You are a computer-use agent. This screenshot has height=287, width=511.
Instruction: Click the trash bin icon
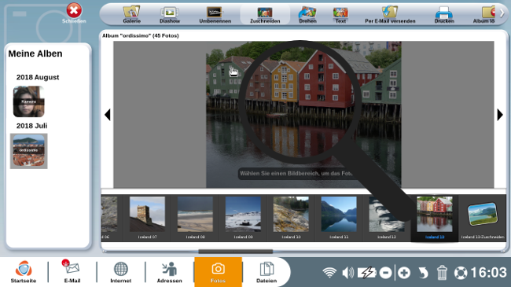click(442, 273)
